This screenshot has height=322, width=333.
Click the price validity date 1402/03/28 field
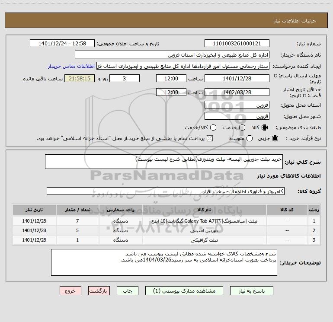click(x=237, y=92)
